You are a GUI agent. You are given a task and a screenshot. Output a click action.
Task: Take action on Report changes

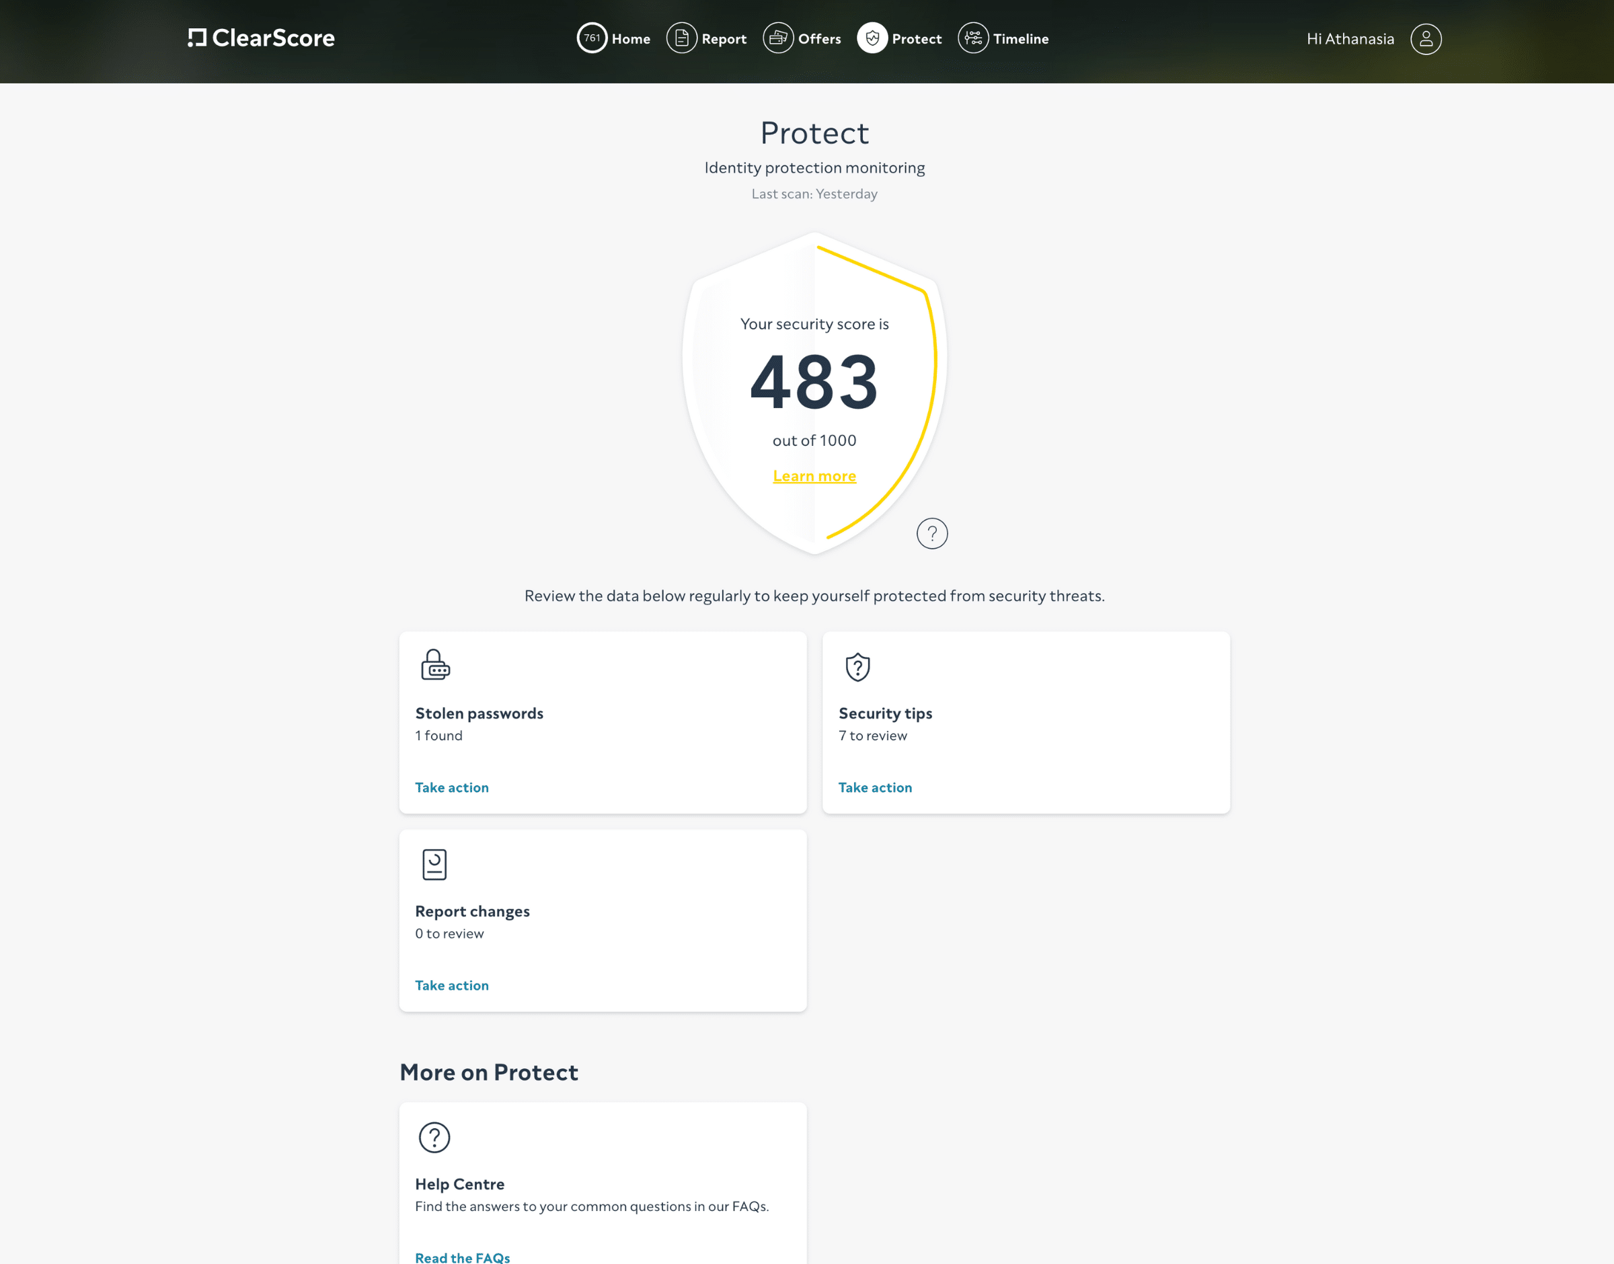[451, 985]
